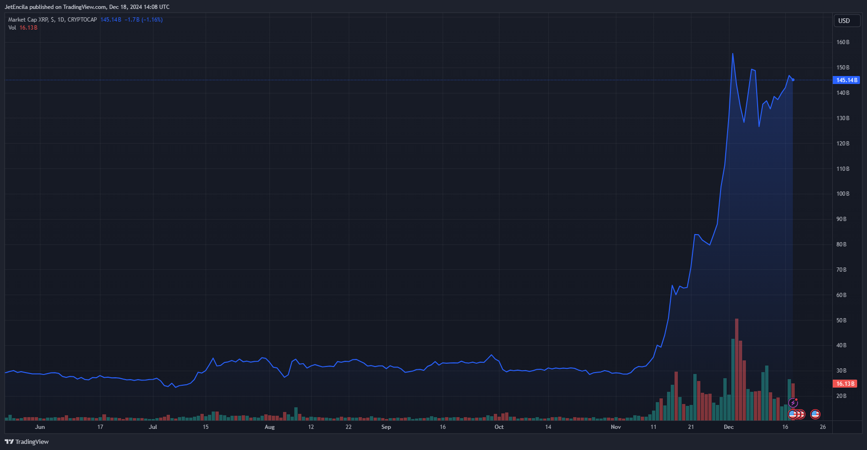
Task: Click the 145.14B value in legend
Action: pos(111,20)
